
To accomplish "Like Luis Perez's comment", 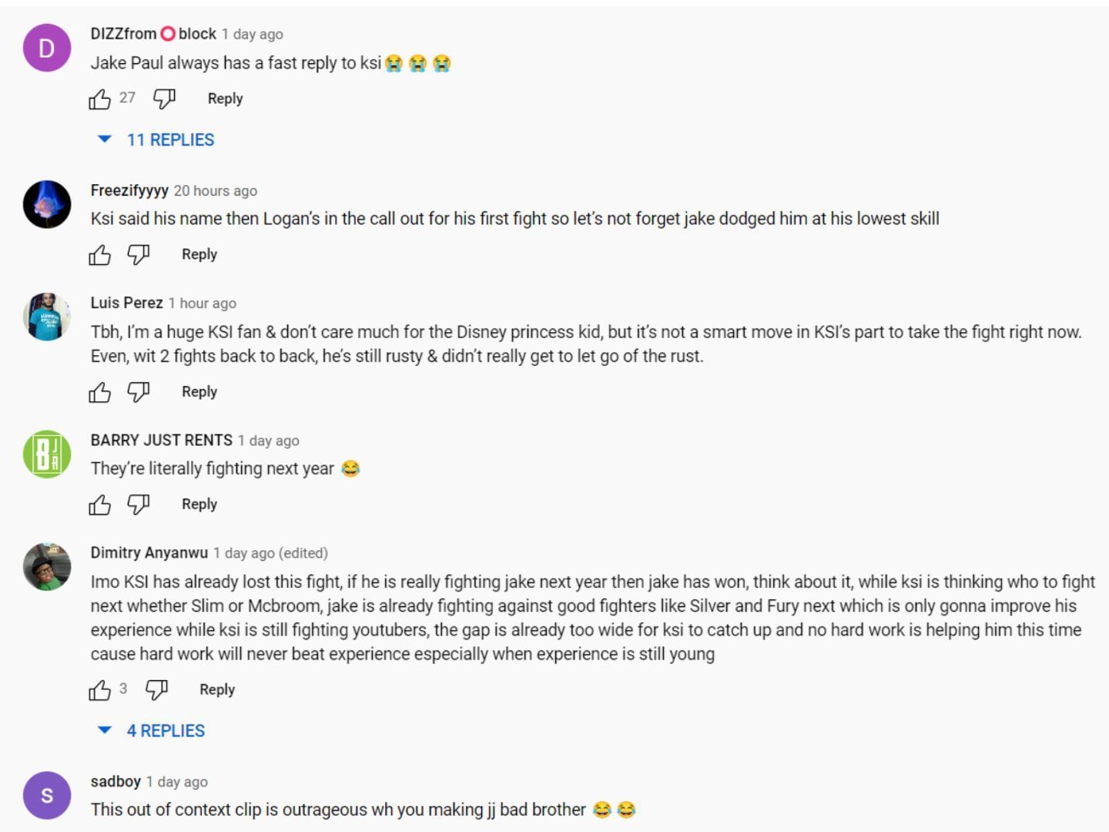I will coord(100,393).
